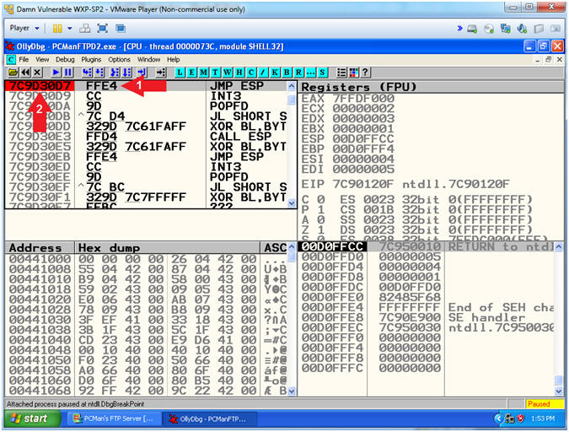Image resolution: width=569 pixels, height=432 pixels.
Task: Click the Restart program rewind icon
Action: [x=25, y=73]
